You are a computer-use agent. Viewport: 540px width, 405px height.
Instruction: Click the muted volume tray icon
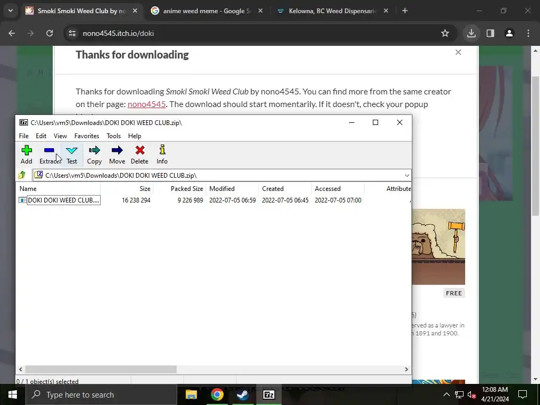(472, 394)
